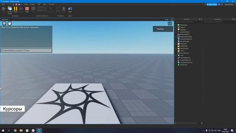This screenshot has height=133, width=236.
Task: Switch to the HOME ribbon tab
Action: [26, 4]
